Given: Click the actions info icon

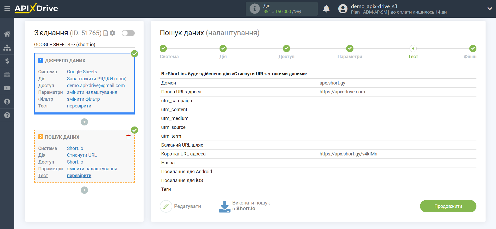Looking at the screenshot, I should pos(255,9).
